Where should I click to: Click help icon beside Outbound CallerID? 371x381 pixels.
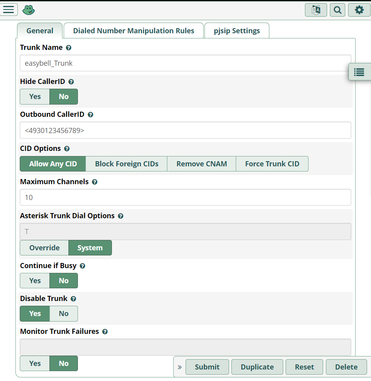tap(91, 114)
